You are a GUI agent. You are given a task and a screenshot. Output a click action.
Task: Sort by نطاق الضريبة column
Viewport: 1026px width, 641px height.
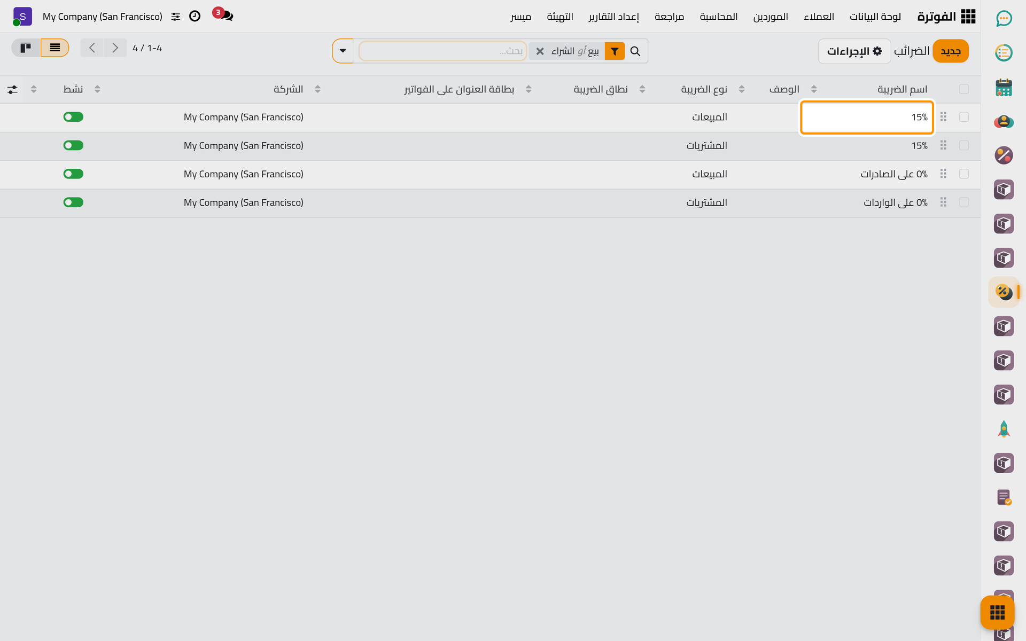pyautogui.click(x=601, y=89)
